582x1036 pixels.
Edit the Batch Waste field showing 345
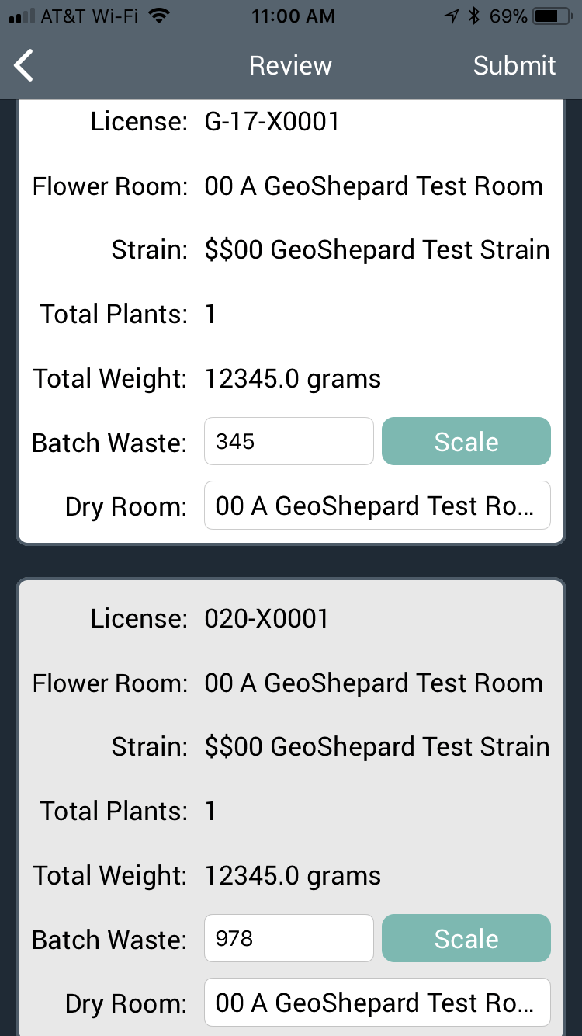[289, 442]
